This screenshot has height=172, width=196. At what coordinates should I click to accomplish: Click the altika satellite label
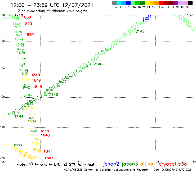click(x=147, y=164)
